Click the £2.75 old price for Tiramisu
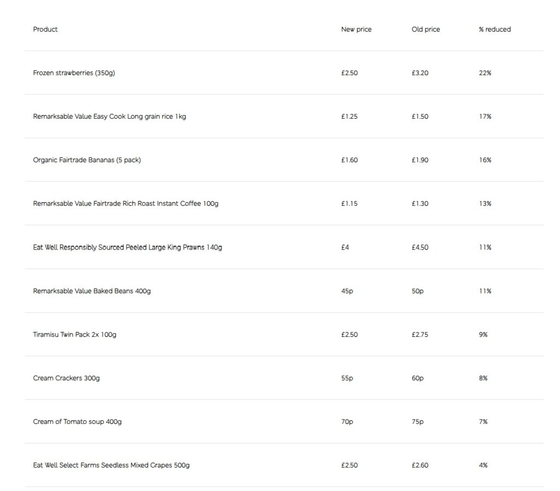The image size is (560, 491). pos(420,335)
